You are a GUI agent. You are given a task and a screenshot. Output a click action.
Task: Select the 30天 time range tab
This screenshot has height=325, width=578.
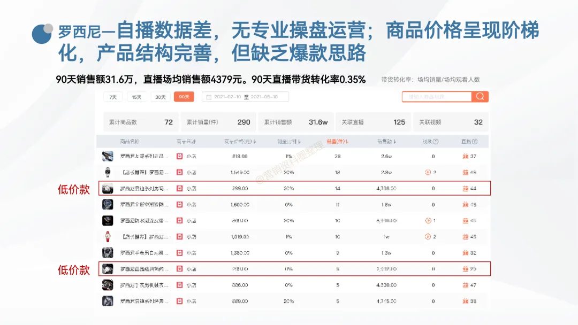tap(161, 97)
